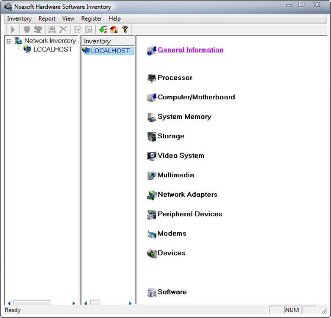Collapse the Network Inventory tree node
Screen dimensions: 331x318
tap(9, 41)
